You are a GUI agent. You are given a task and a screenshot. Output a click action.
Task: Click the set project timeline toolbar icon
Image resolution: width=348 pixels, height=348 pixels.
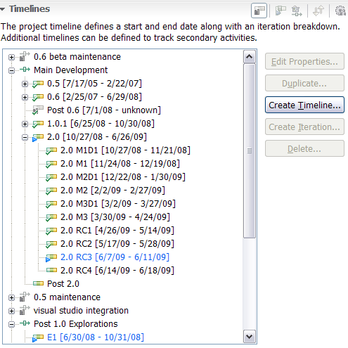[297, 11]
